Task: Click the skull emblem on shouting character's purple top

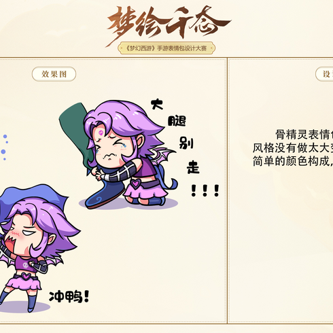Action: [26, 265]
